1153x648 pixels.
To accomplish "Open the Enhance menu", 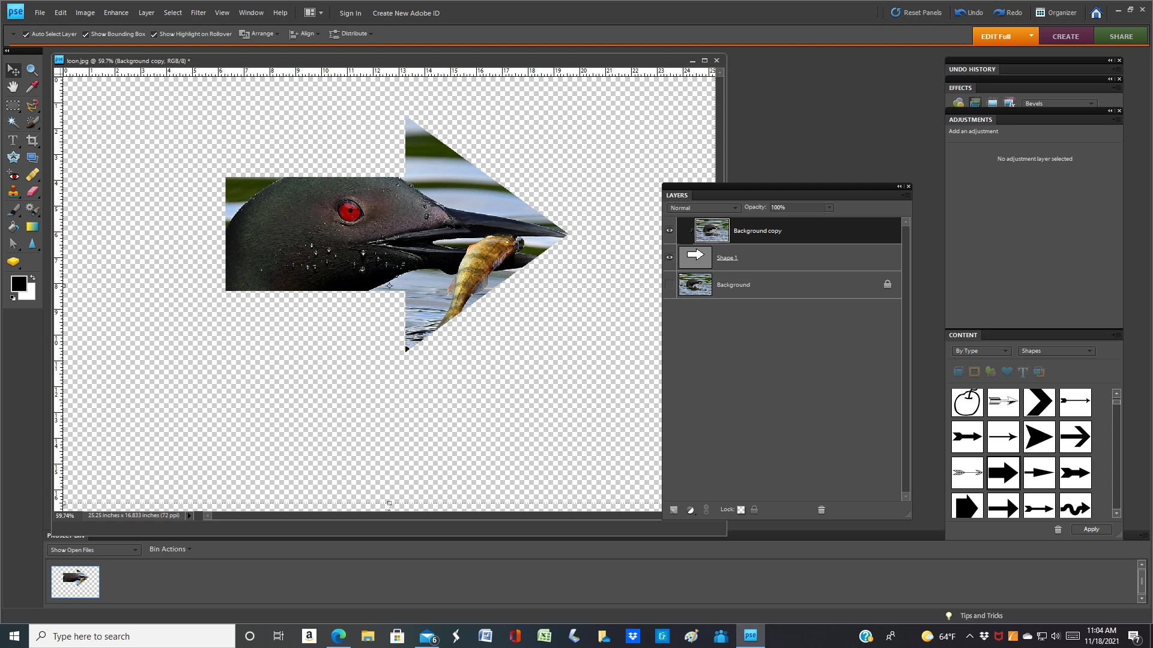I will point(116,13).
